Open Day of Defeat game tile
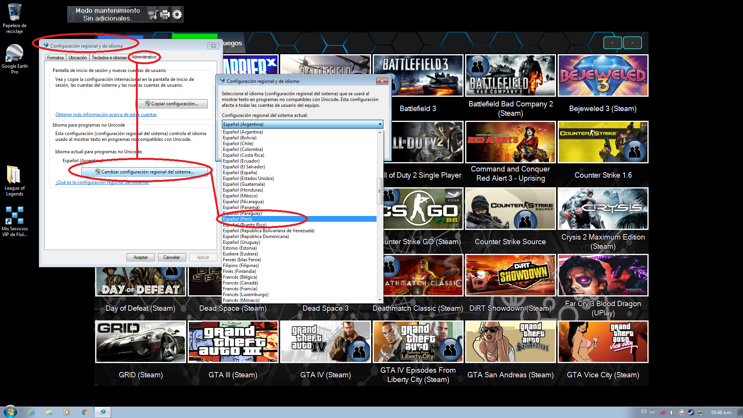Viewport: 743px width, 418px height. pyautogui.click(x=140, y=282)
